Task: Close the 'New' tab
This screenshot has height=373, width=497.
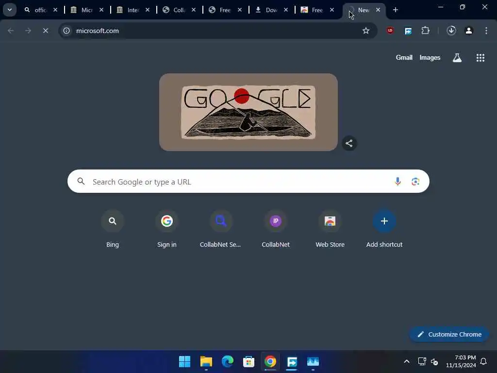Action: pos(378,10)
